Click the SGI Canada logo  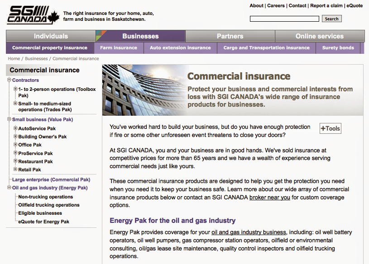tap(33, 15)
